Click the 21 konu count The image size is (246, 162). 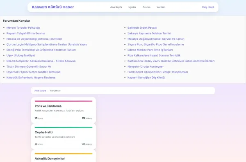39,144
